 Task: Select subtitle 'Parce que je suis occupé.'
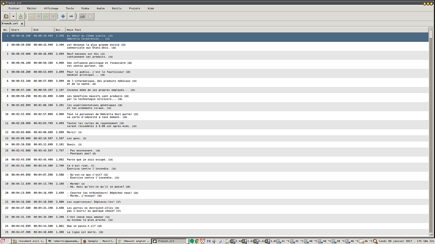[87, 160]
